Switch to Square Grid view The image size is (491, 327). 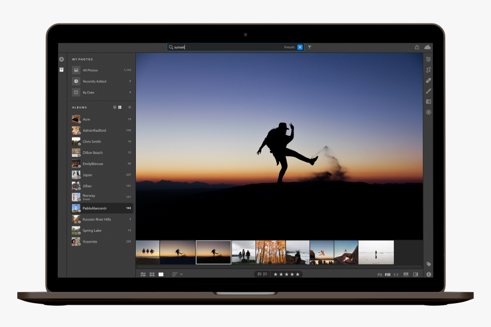152,274
